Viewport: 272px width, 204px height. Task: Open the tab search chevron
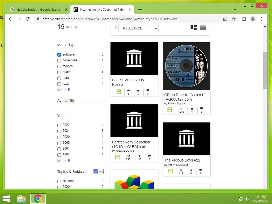tap(235, 10)
